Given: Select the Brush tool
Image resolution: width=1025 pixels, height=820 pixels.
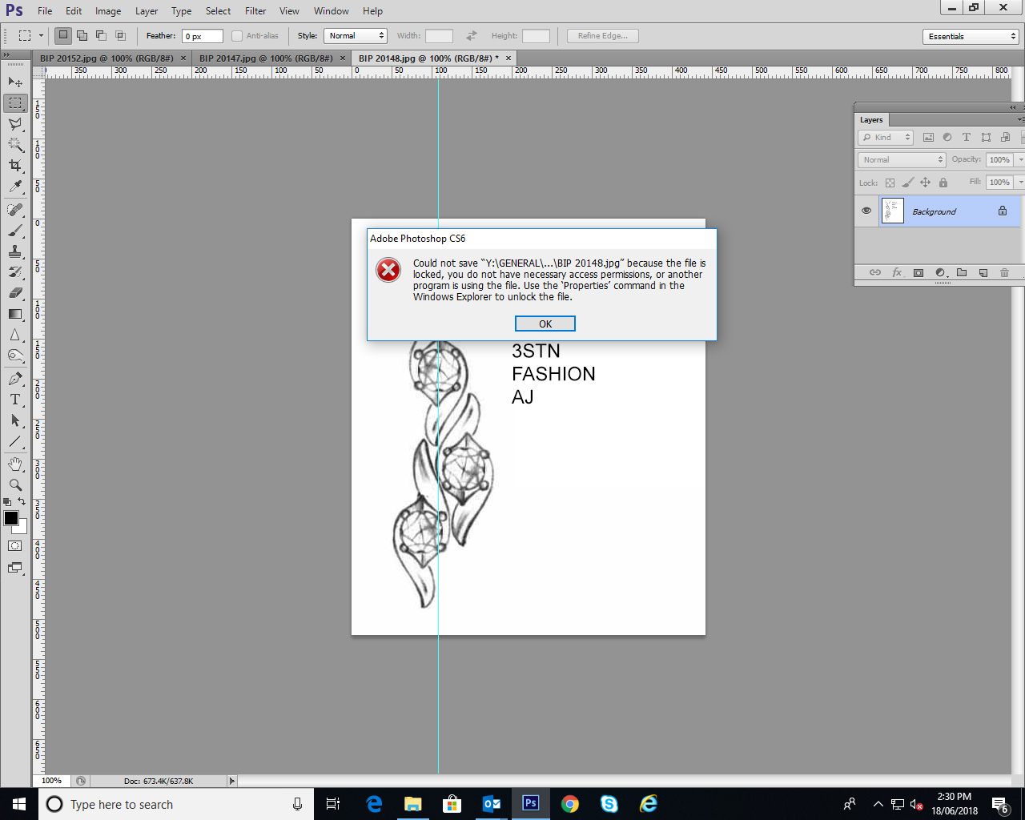Looking at the screenshot, I should [15, 231].
